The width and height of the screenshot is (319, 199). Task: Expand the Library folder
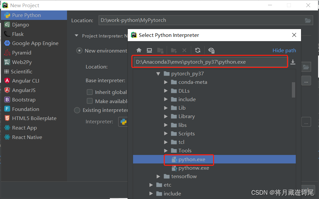[x=166, y=116]
